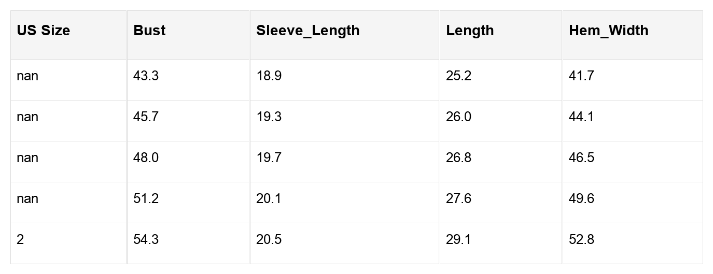Select the Bust cell 54.3
The width and height of the screenshot is (713, 274).
click(x=146, y=240)
